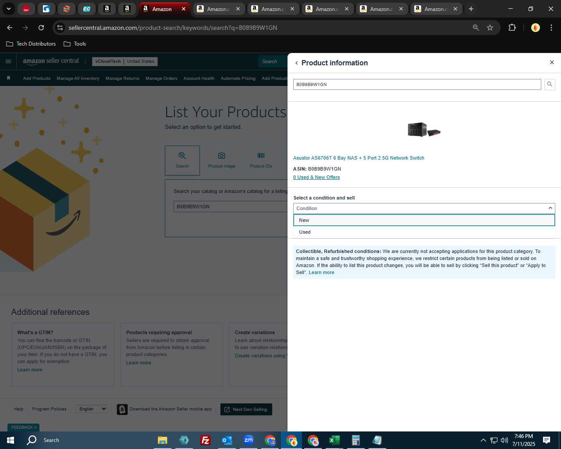Screen dimensions: 561x449
Task: Open the Chrome profile avatar
Action: (x=535, y=28)
